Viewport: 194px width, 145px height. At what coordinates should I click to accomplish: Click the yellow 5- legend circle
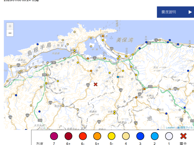point(111,136)
